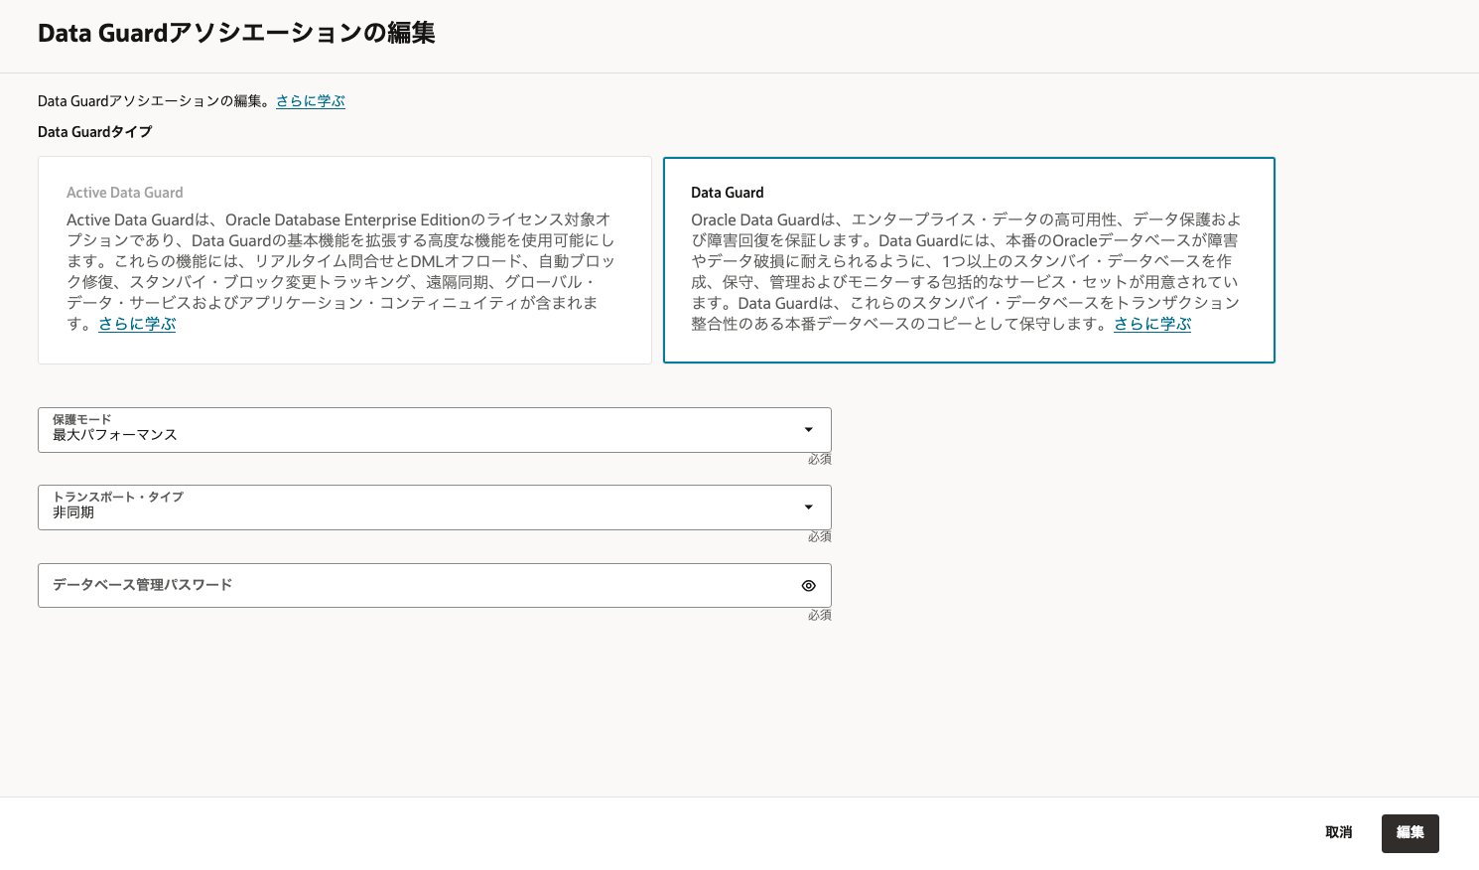Click the Data Guardアソシエーションの編集 page heading
The width and height of the screenshot is (1479, 870).
(x=236, y=34)
